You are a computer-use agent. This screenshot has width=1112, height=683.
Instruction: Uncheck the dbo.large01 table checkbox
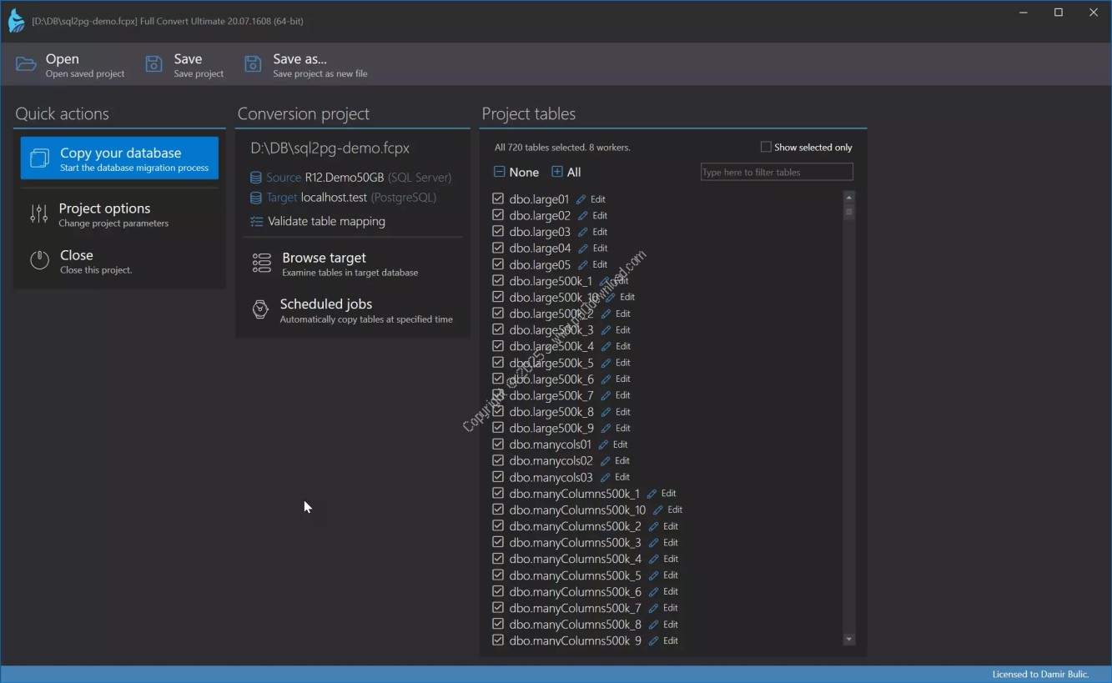498,198
